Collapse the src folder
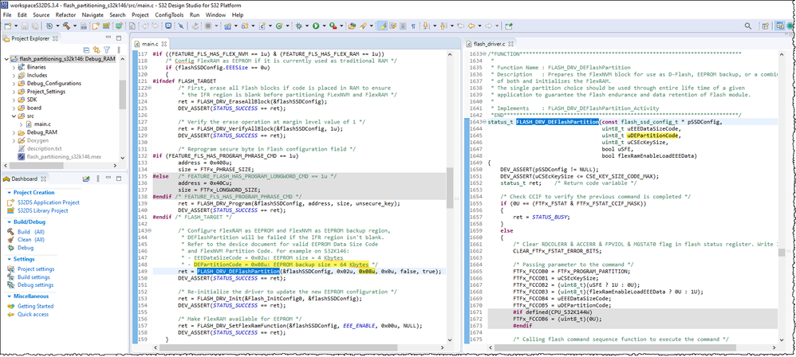 point(14,116)
